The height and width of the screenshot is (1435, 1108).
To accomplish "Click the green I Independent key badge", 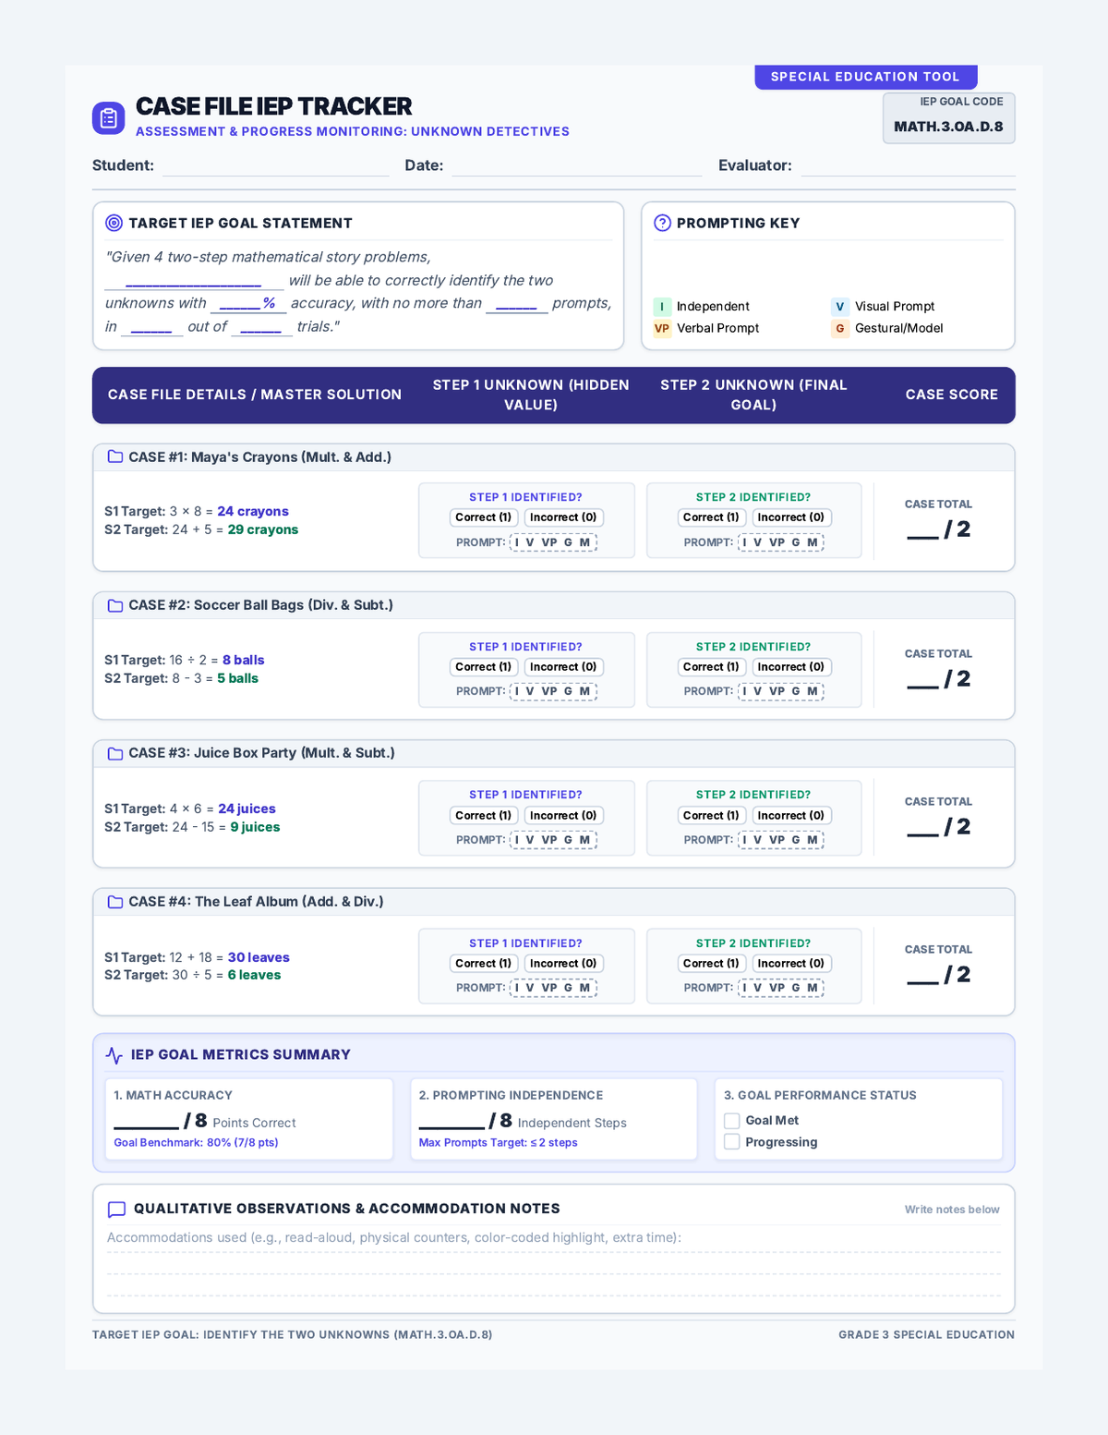I will (x=662, y=307).
